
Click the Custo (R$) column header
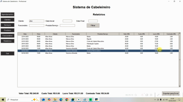point(142,34)
